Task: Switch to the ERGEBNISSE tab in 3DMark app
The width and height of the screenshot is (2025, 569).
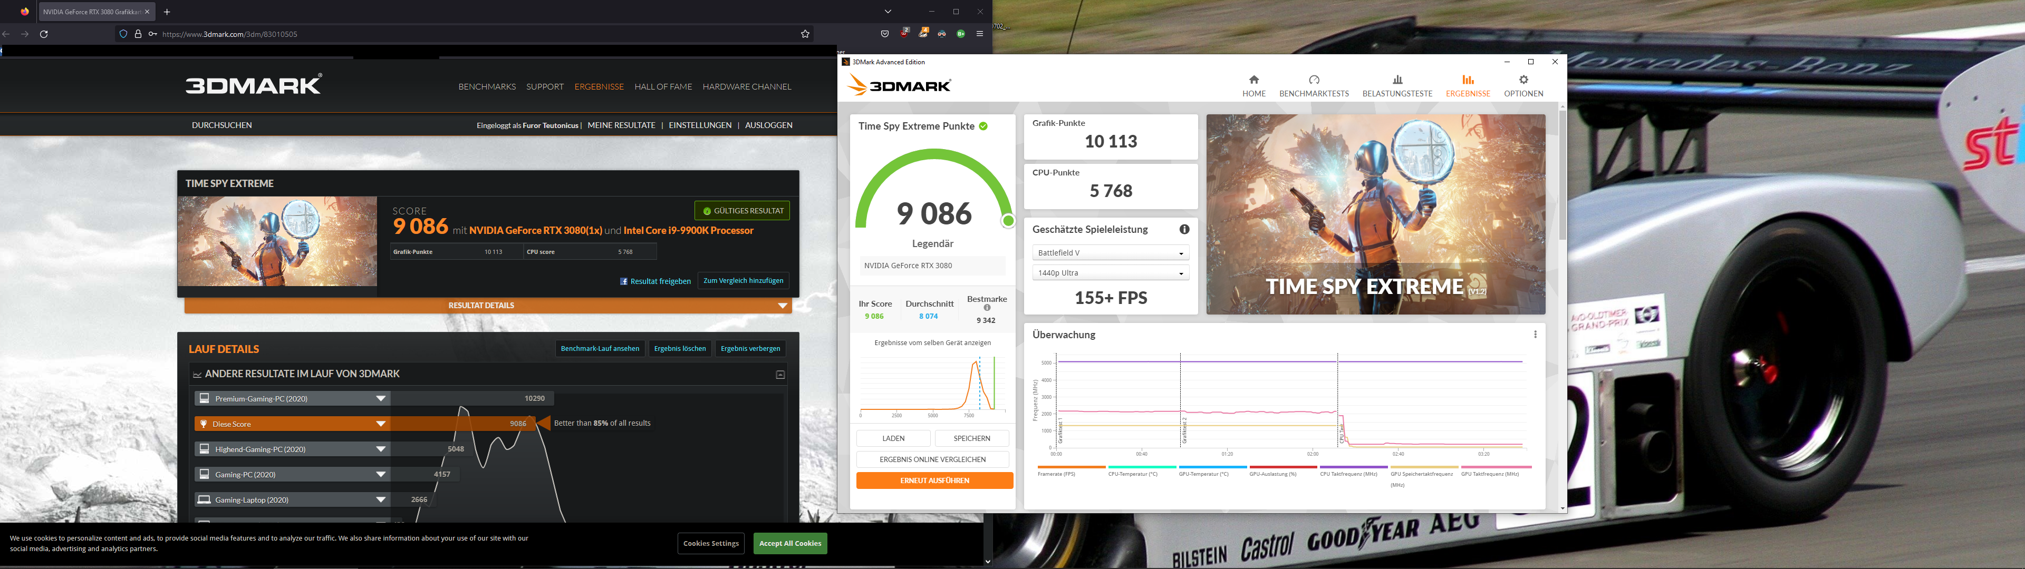Action: point(1467,85)
